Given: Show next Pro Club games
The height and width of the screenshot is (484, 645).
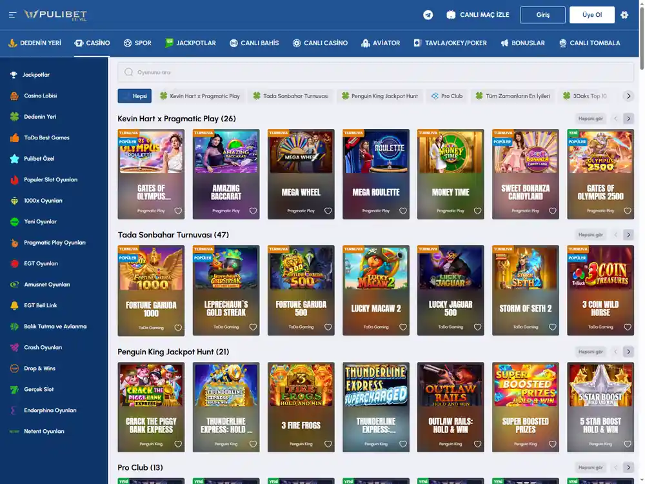Looking at the screenshot, I should [628, 467].
